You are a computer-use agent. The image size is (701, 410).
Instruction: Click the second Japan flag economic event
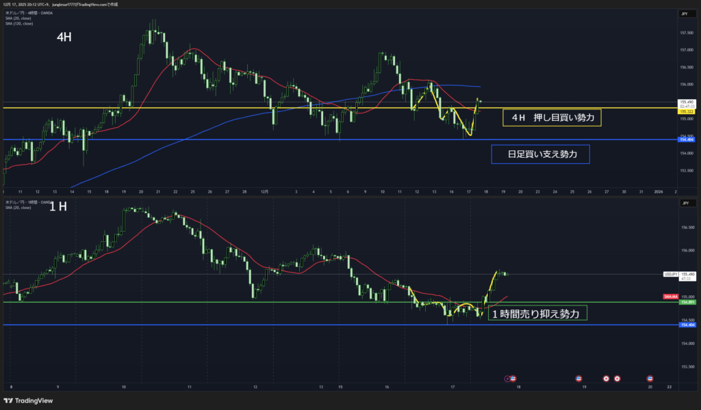coord(617,378)
